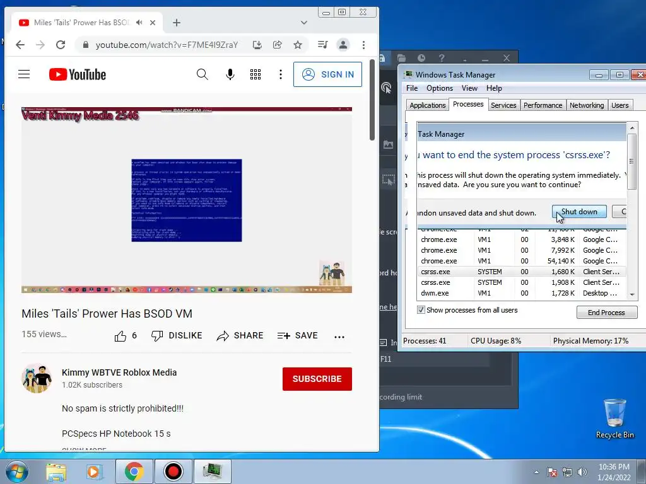The width and height of the screenshot is (646, 484).
Task: Open Task Manager View menu
Action: (x=469, y=88)
